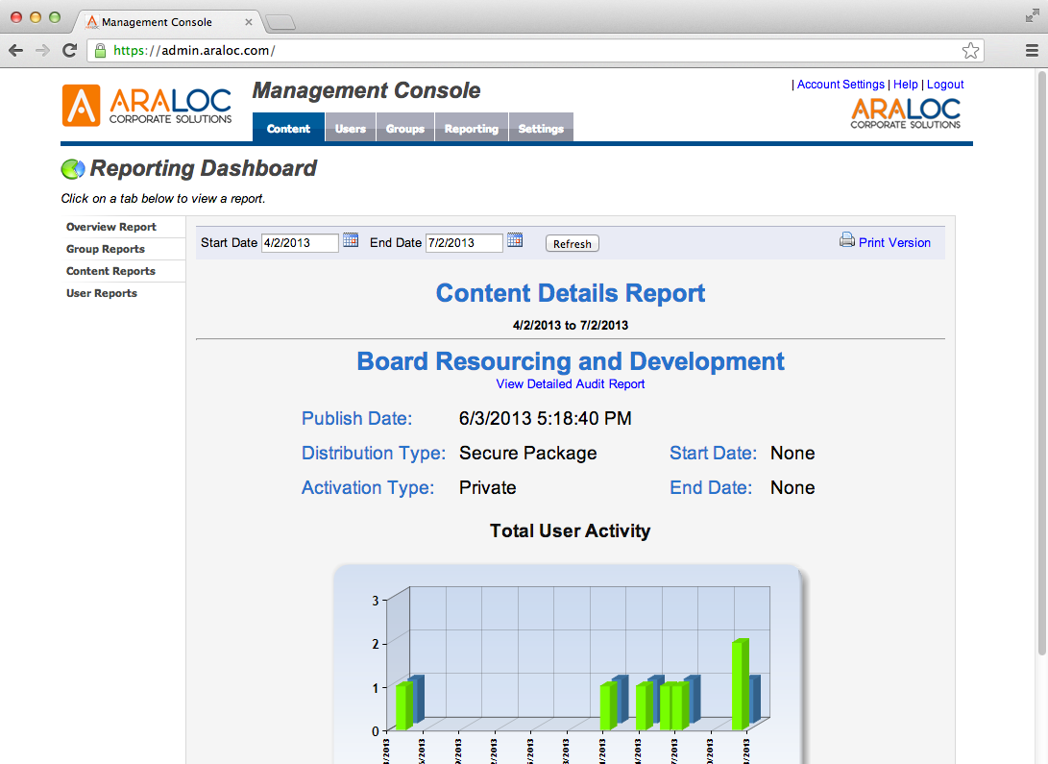Click the Logout link
The width and height of the screenshot is (1048, 764).
[x=945, y=85]
